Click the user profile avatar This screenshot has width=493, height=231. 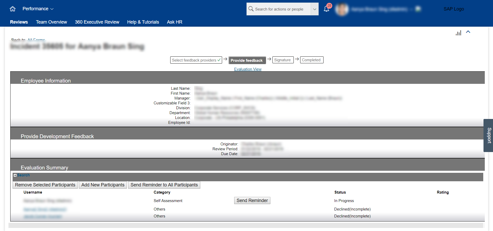click(342, 9)
